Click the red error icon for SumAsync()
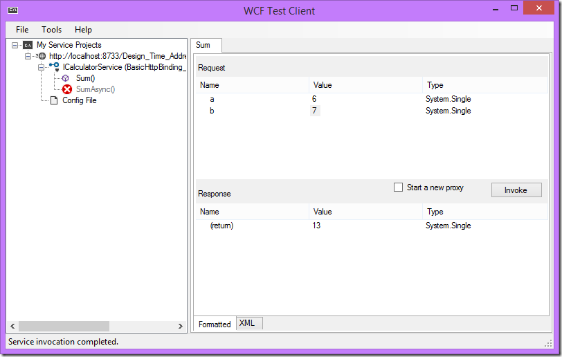Viewport: 562px width, 357px height. 67,89
